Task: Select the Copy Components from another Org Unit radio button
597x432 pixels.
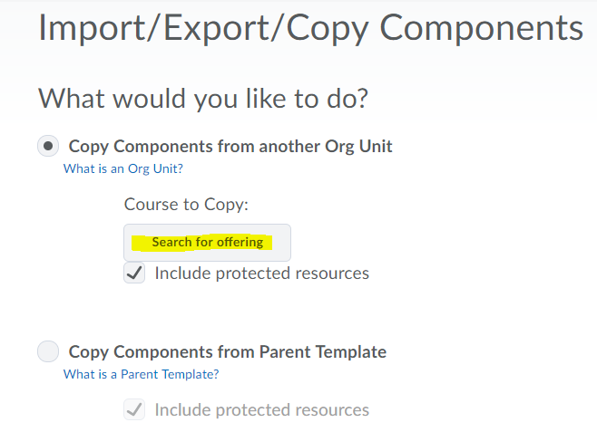Action: 48,146
